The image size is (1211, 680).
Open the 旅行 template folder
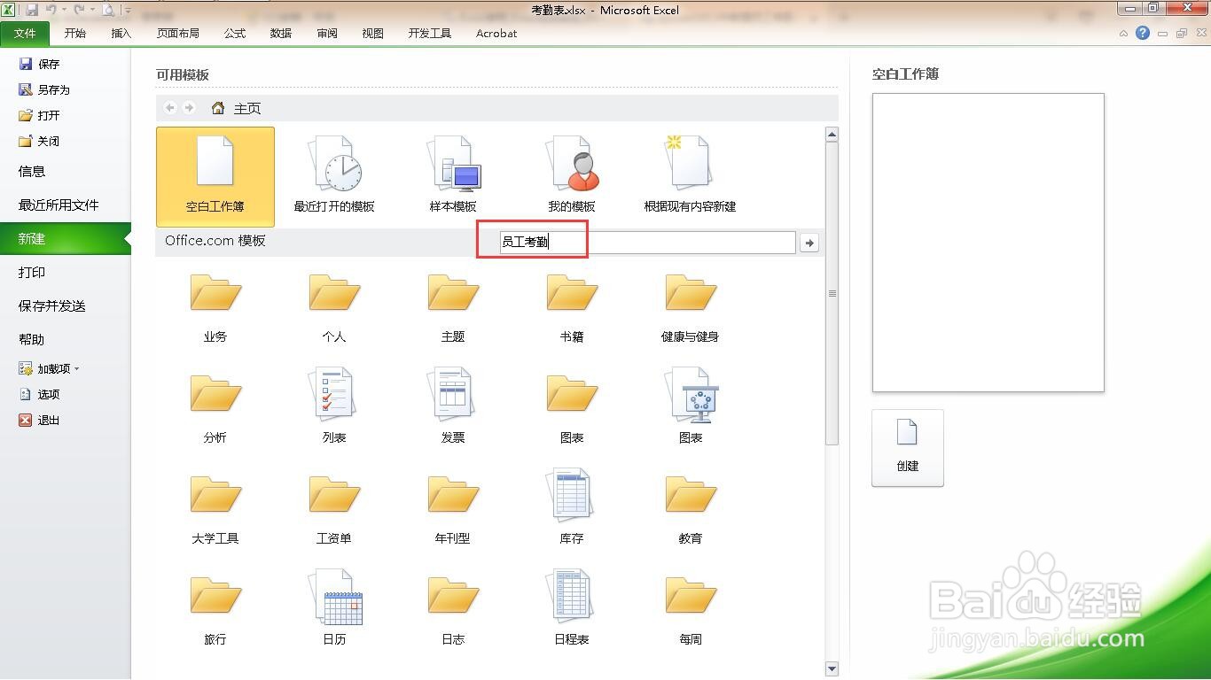point(215,609)
